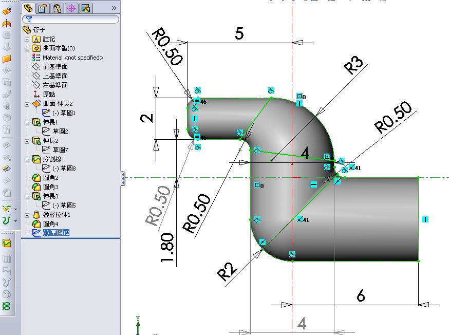This screenshot has height=335, width=449.
Task: Click the greyed Fillet tool icon
Action: click(x=7, y=193)
